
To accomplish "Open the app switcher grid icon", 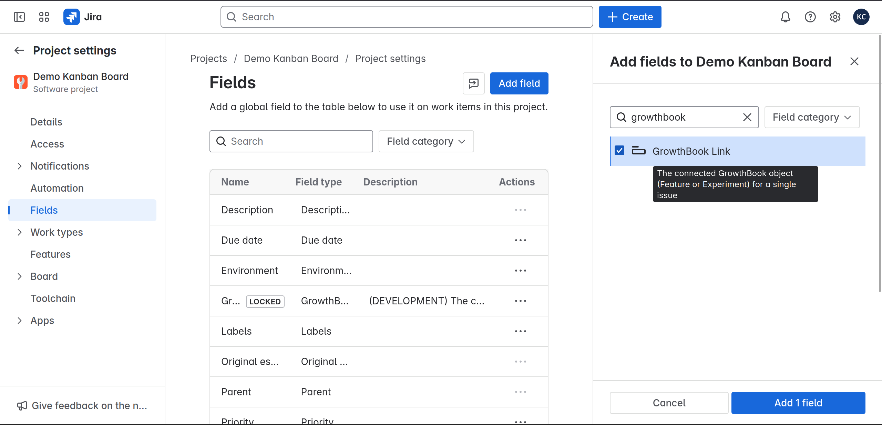I will tap(44, 17).
